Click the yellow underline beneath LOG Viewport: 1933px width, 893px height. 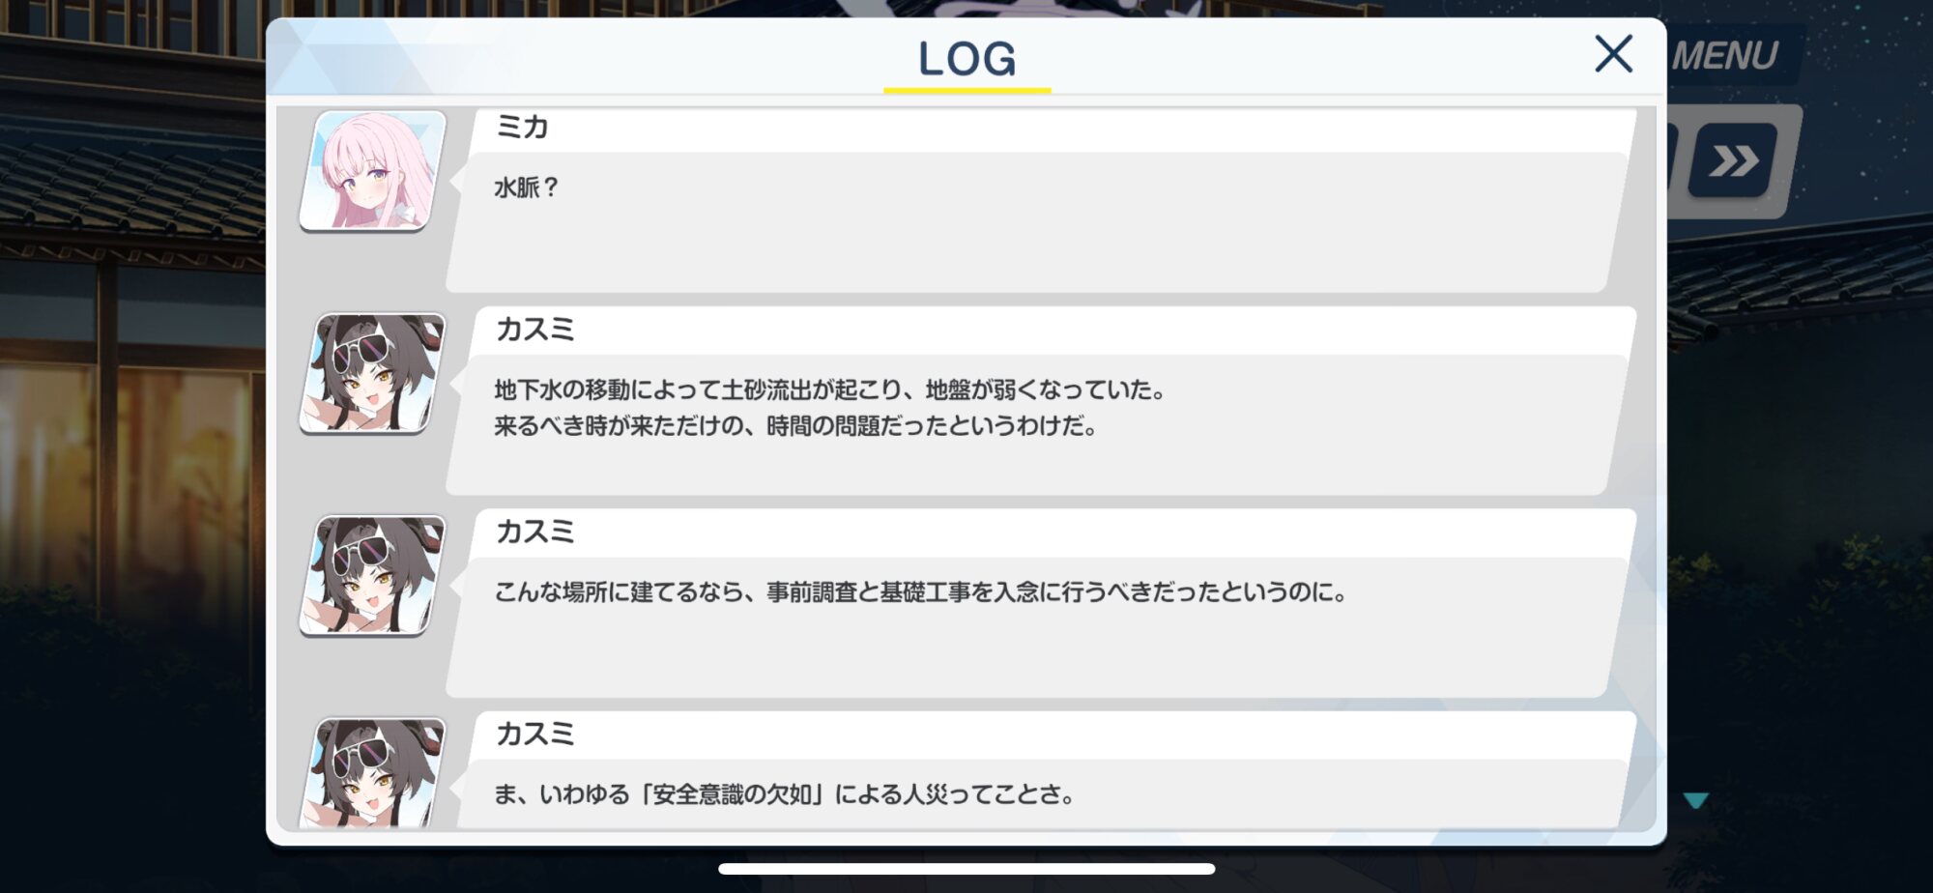(966, 90)
